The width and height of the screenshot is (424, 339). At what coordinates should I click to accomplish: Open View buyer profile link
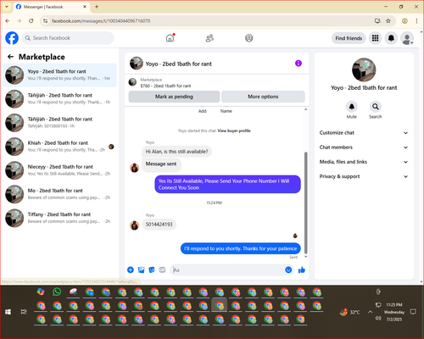tap(234, 131)
